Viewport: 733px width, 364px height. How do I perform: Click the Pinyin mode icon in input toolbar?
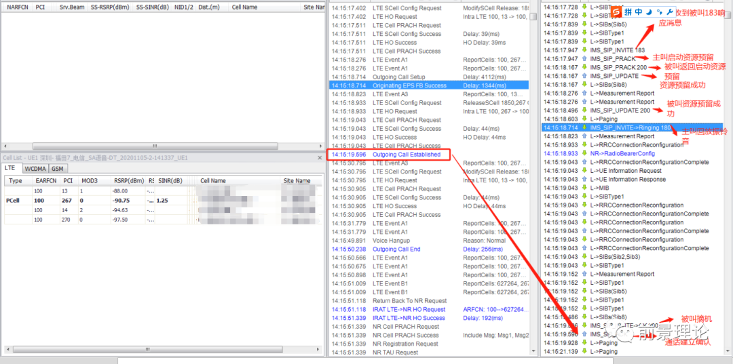pos(628,12)
